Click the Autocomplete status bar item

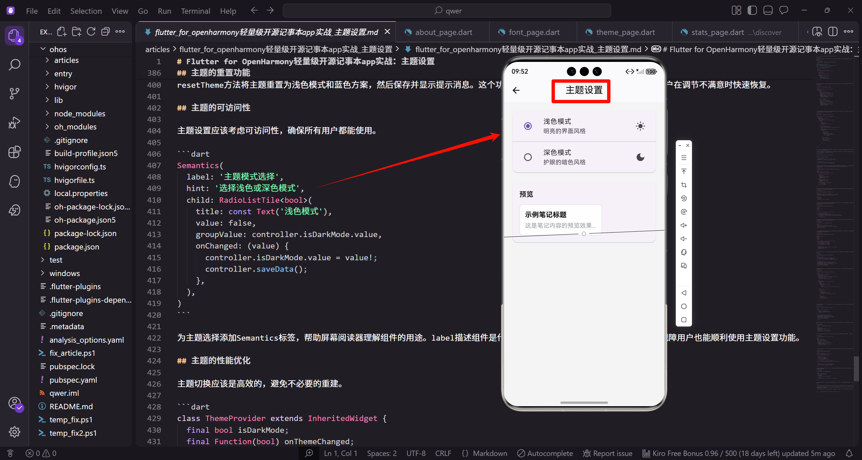pyautogui.click(x=545, y=453)
